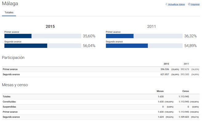Open the Imprimir link
203x122 pixels.
pyautogui.click(x=195, y=4)
